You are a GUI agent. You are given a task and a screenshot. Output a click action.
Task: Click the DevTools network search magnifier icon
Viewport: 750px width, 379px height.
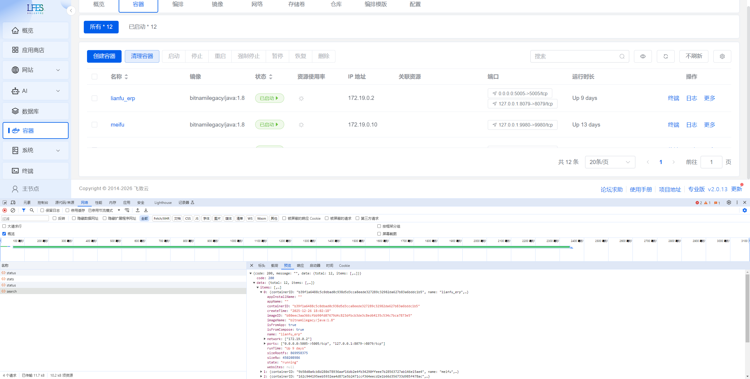[32, 210]
